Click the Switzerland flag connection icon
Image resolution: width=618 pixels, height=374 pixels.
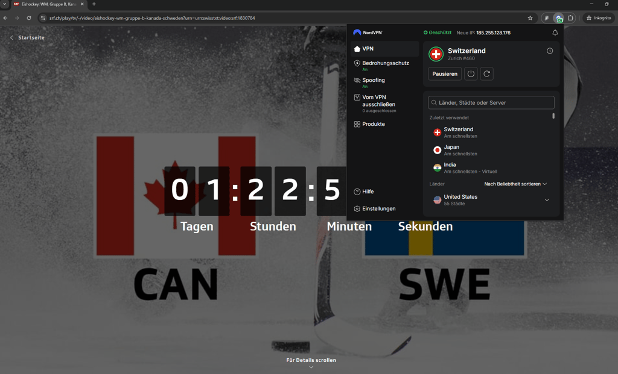pyautogui.click(x=436, y=54)
